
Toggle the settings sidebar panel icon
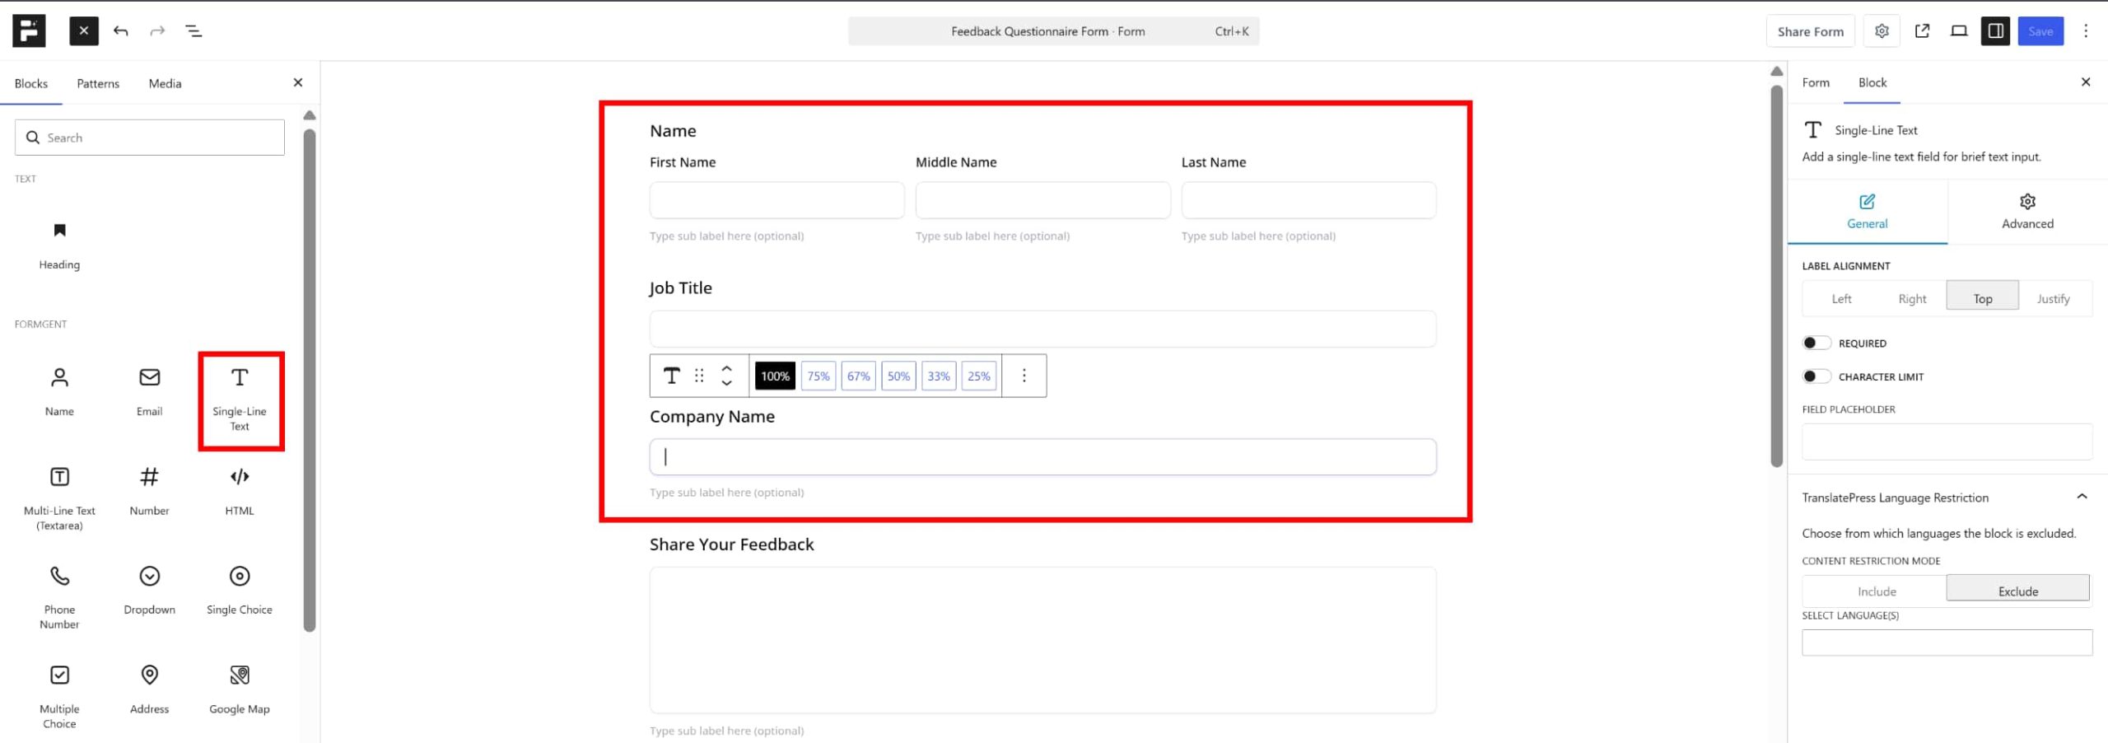click(x=1995, y=31)
